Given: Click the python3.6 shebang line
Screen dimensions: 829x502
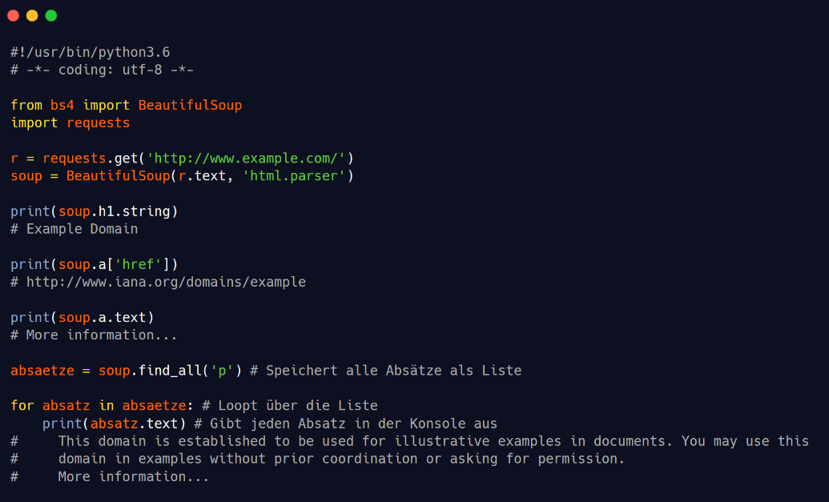Looking at the screenshot, I should 90,52.
